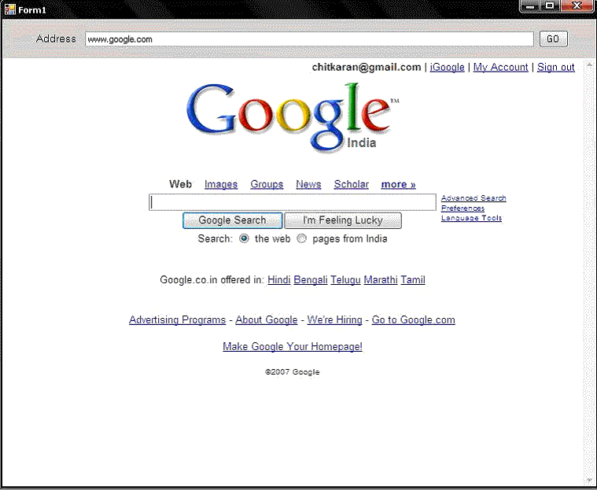Viewport: 597px width, 491px height.
Task: Open We're Hiring link
Action: pos(334,320)
